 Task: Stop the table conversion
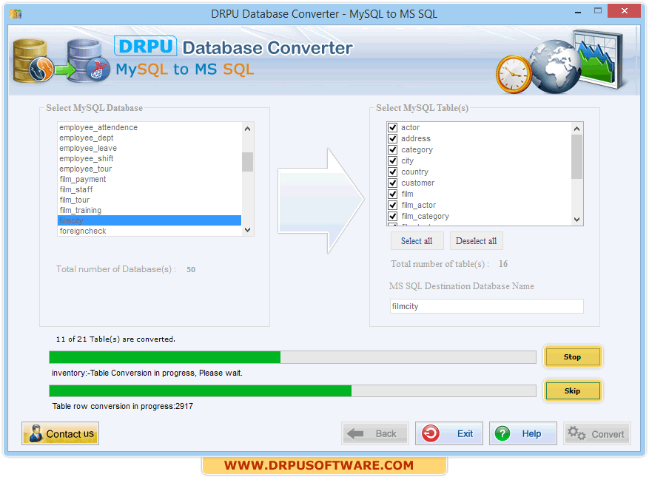573,356
